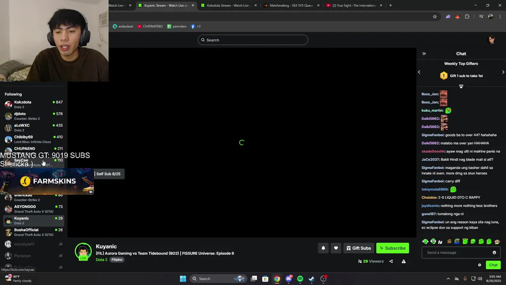Open asdasdasd bookmark
The width and height of the screenshot is (506, 285).
tap(123, 27)
